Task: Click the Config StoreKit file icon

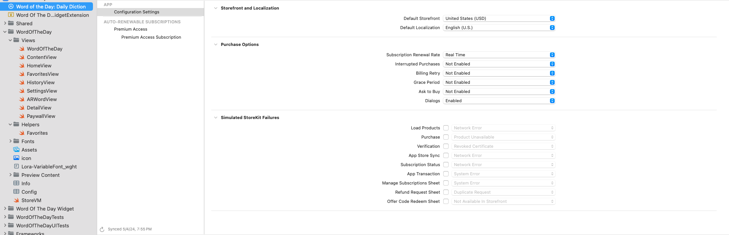Action: point(17,192)
